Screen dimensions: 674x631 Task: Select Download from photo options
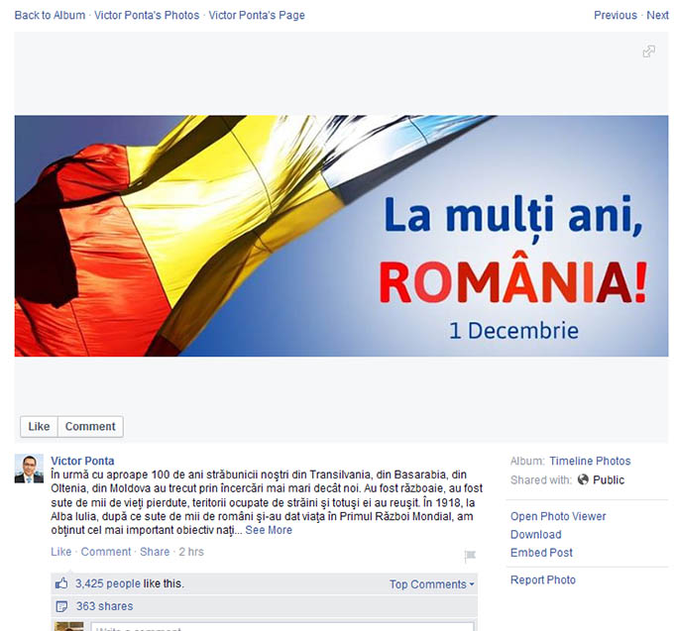click(x=535, y=535)
